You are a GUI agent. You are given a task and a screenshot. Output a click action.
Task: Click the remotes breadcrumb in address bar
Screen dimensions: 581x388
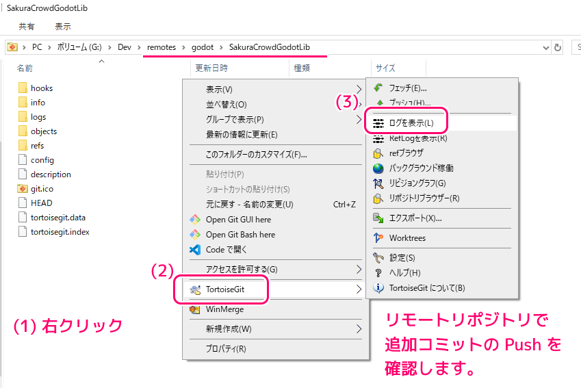(x=161, y=47)
